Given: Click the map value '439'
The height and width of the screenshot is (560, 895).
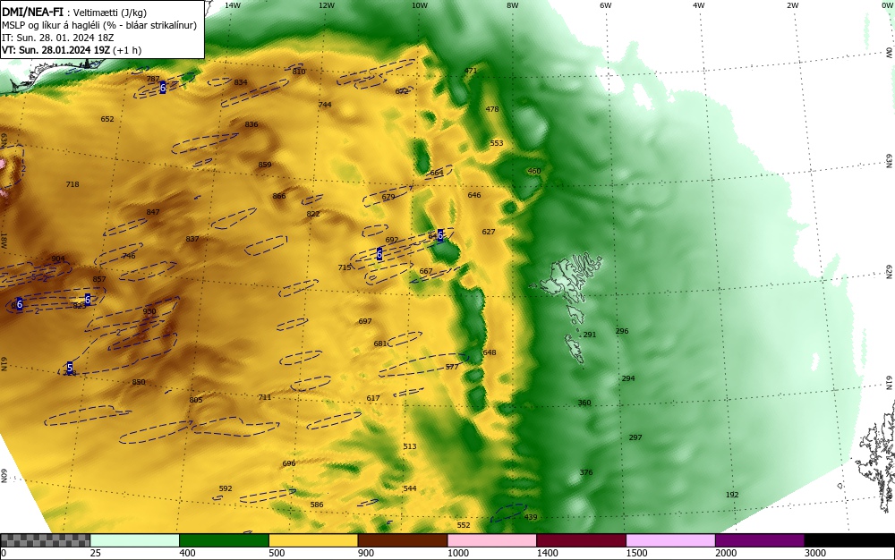Looking at the screenshot, I should point(531,518).
